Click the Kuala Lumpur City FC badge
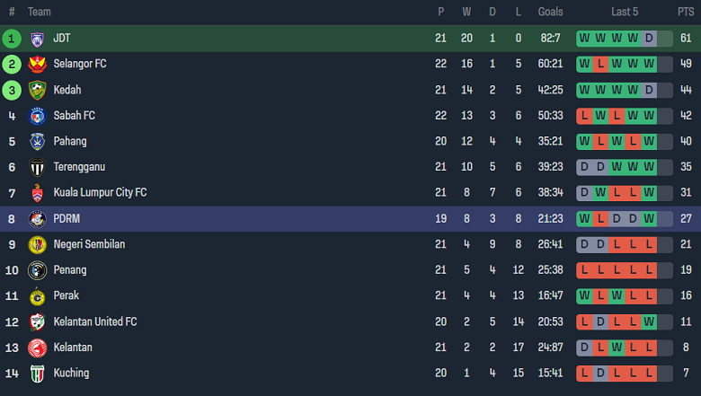The image size is (701, 396). tap(37, 193)
